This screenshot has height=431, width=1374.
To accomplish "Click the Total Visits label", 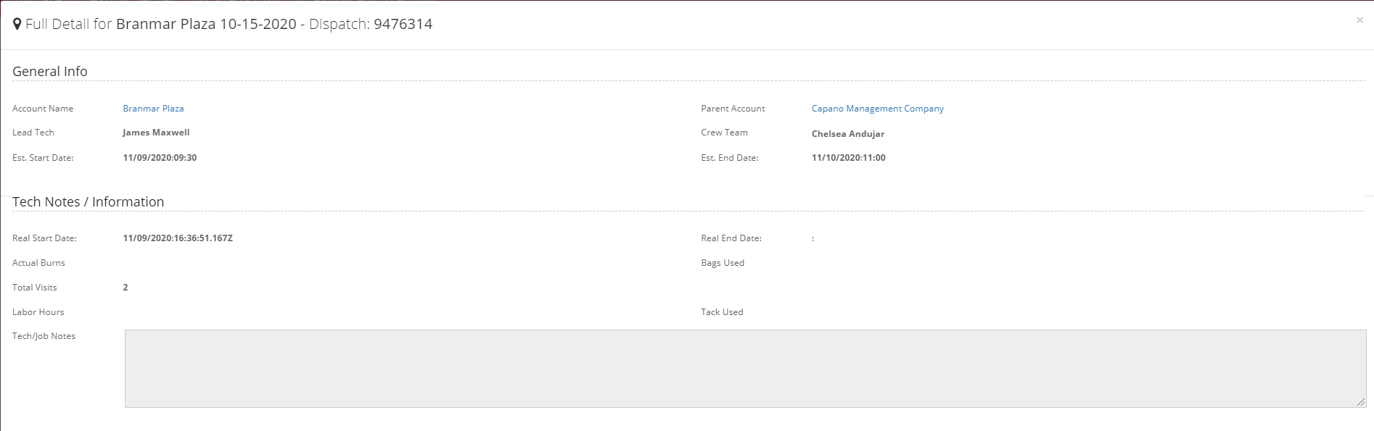I will tap(35, 288).
